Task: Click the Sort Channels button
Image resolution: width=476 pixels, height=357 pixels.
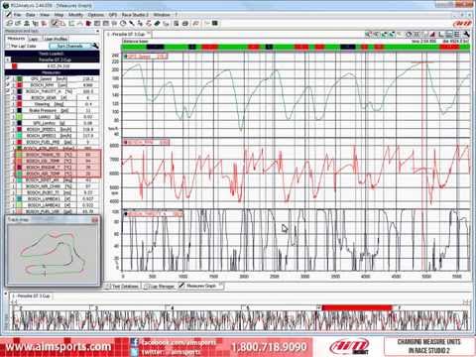Action: click(x=69, y=46)
